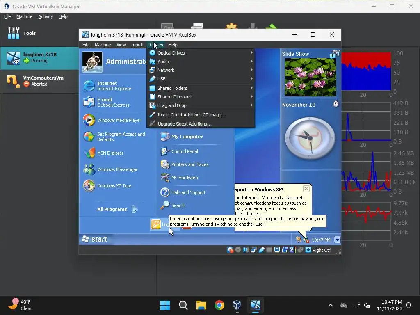Click the network adapters status bar icon

[253, 250]
